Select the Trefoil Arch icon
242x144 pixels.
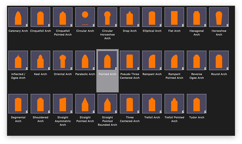(x=152, y=104)
